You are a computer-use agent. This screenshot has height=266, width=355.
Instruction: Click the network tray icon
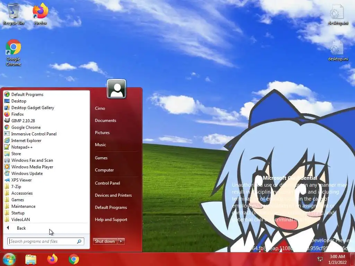320,259
